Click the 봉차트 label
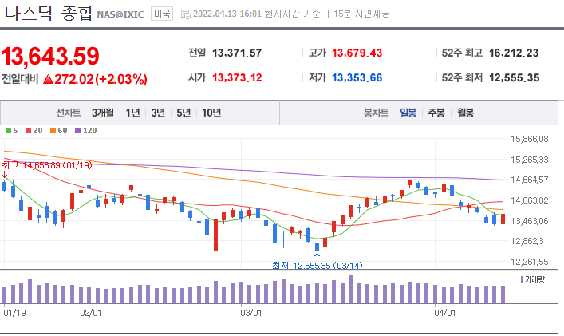The height and width of the screenshot is (336, 564). point(376,113)
